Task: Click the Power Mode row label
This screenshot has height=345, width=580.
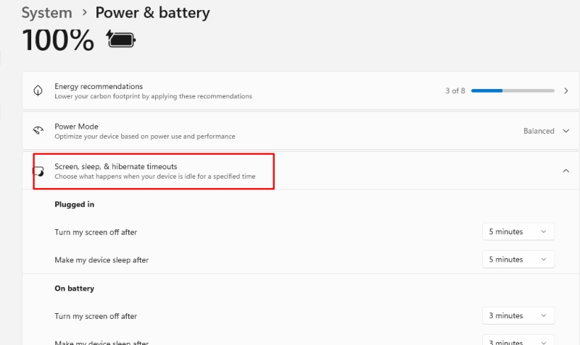Action: [x=76, y=127]
